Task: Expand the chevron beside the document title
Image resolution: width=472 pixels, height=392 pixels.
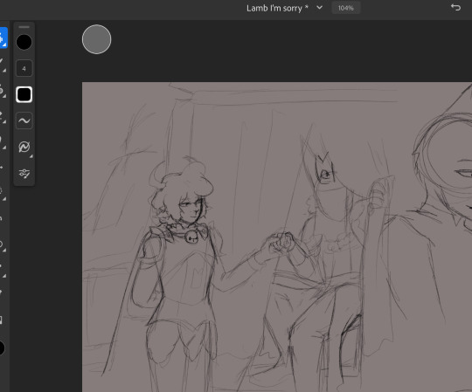Action: (x=319, y=8)
